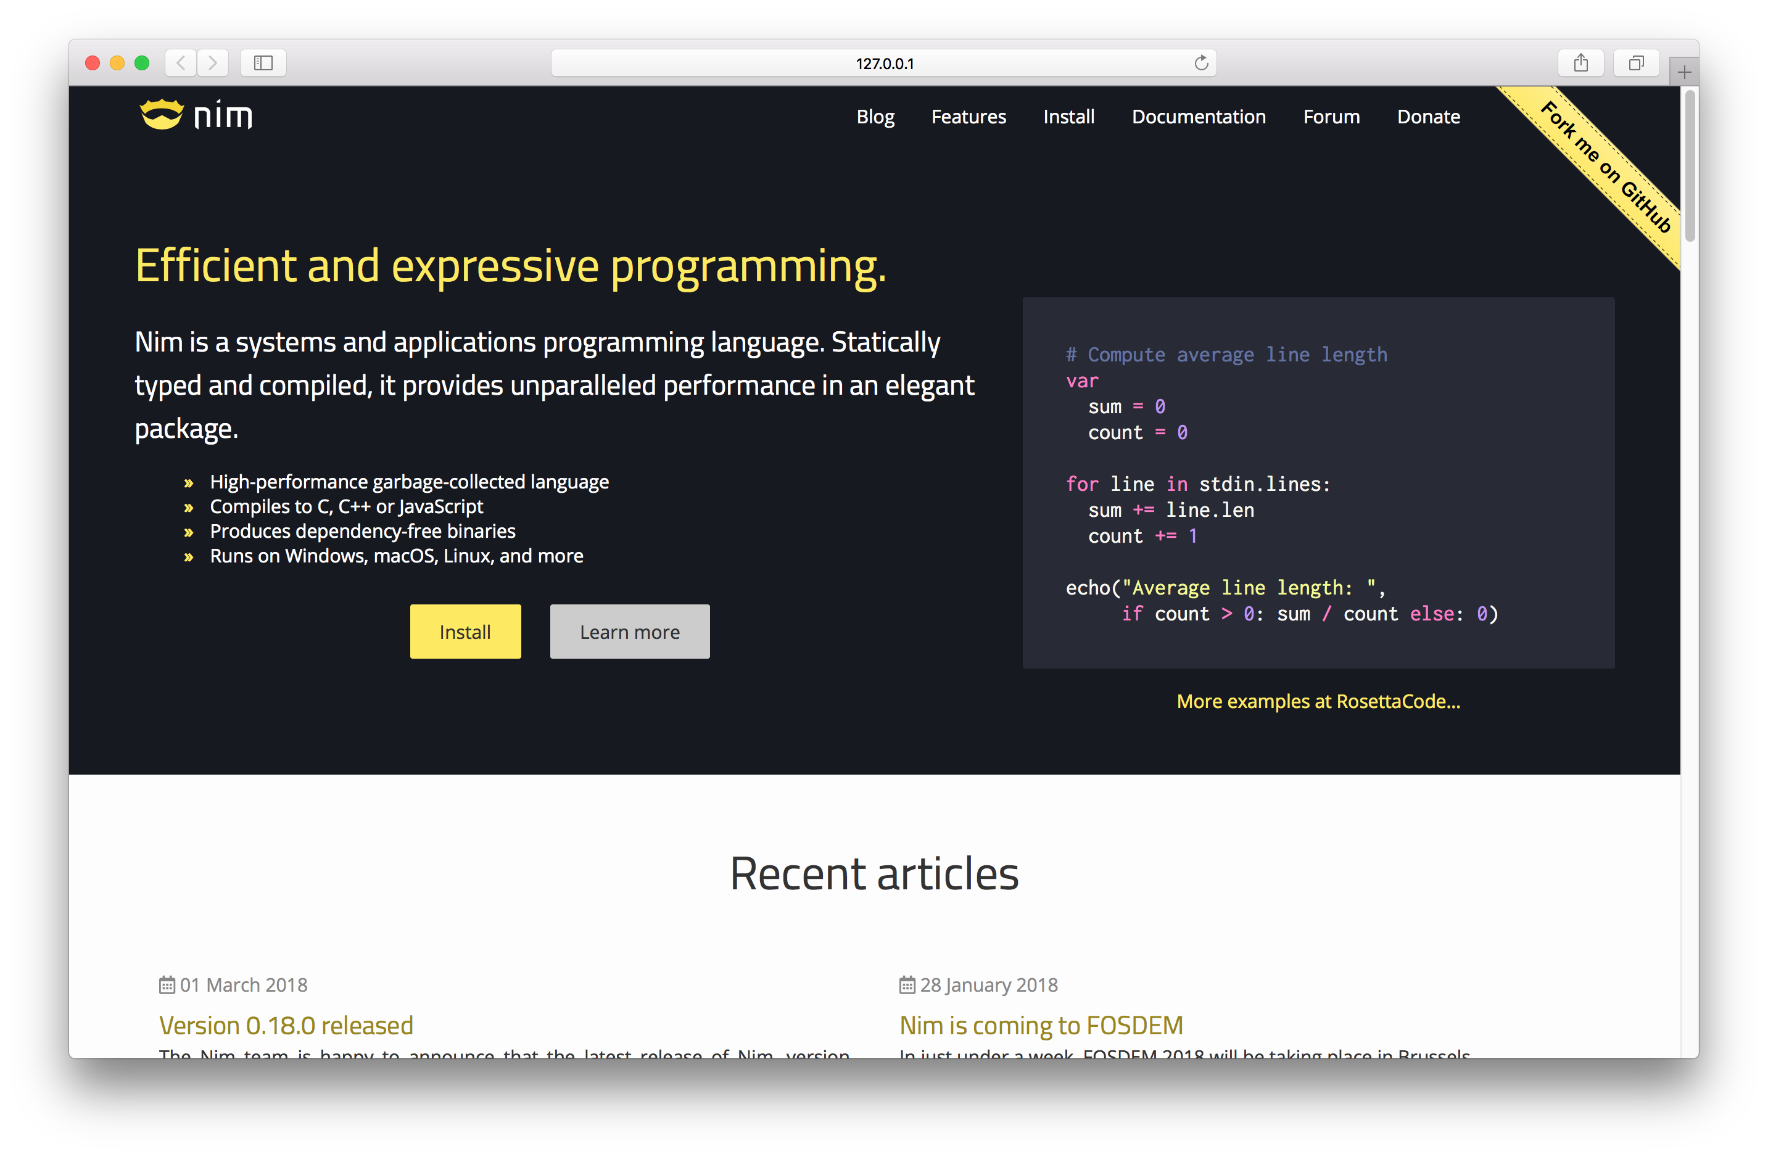Select Donate in the top navigation
The height and width of the screenshot is (1157, 1768).
point(1427,117)
